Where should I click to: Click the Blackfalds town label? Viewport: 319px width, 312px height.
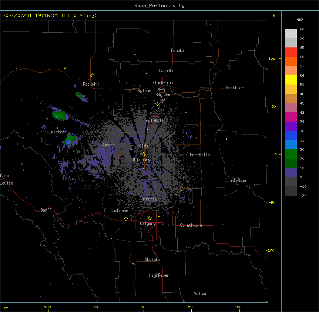[163, 83]
